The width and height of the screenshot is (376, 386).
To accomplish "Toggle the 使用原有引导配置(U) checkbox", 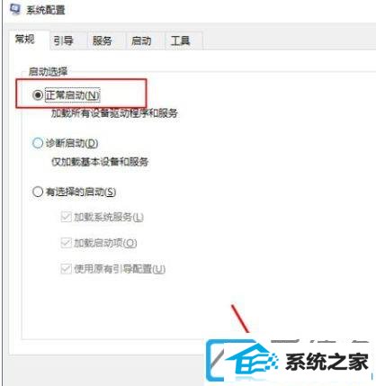I will (x=66, y=269).
